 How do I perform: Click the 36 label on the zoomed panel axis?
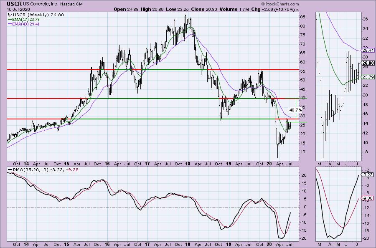tap(366, 19)
